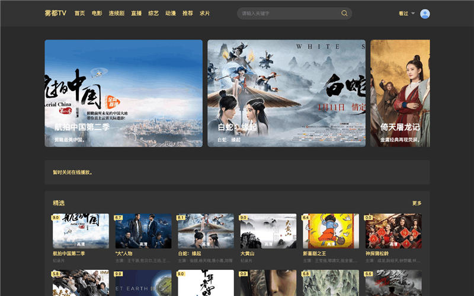Image resolution: width=474 pixels, height=296 pixels.
Task: Open the 动漫 menu item
Action: point(171,13)
